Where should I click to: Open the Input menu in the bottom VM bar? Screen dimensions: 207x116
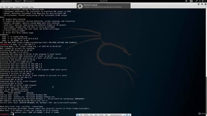pyautogui.click(x=96, y=115)
